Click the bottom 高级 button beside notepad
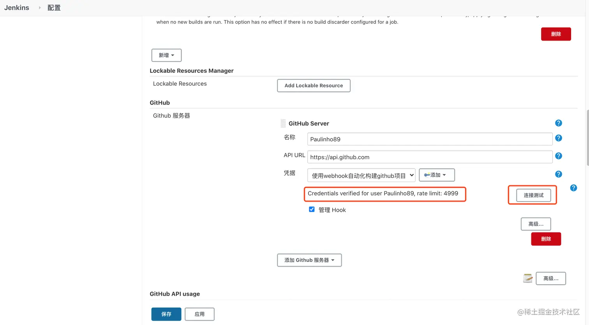 pyautogui.click(x=551, y=278)
